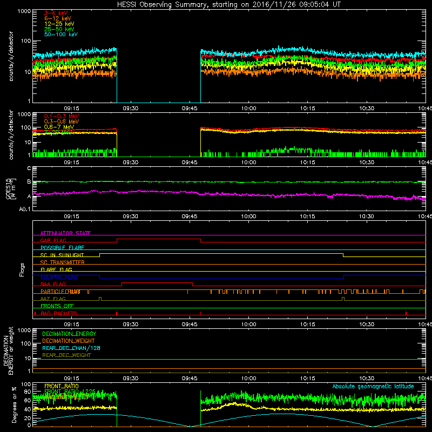
Task: Select the 3-6 keV legend label
Action: [56, 13]
